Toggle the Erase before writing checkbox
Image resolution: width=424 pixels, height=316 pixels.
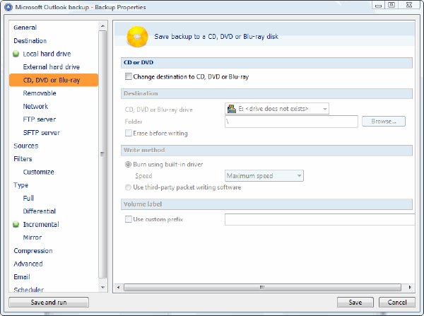click(x=129, y=133)
